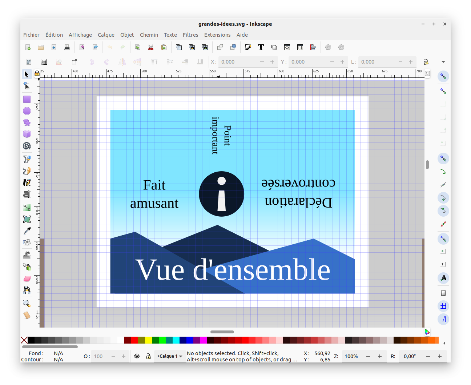Activate the Gradient tool
The width and height of the screenshot is (471, 385).
coord(27,207)
